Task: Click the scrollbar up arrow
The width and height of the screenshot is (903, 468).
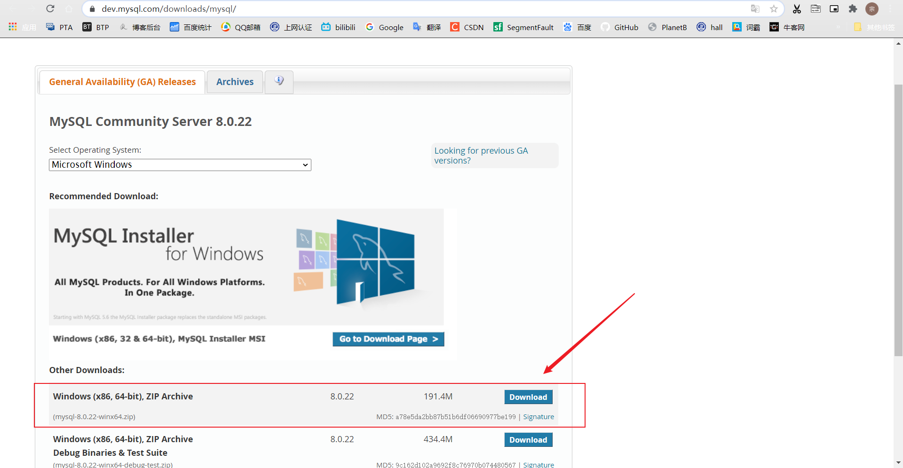Action: click(898, 44)
